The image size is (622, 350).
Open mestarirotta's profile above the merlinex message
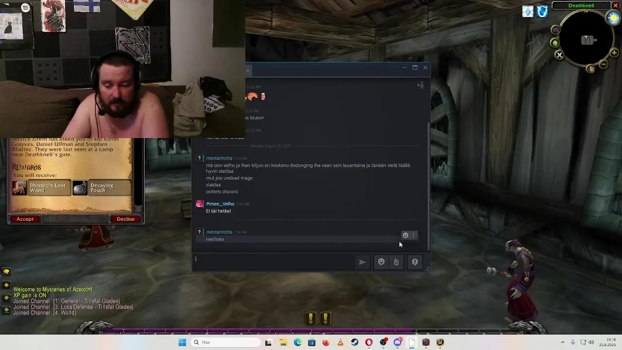click(219, 232)
